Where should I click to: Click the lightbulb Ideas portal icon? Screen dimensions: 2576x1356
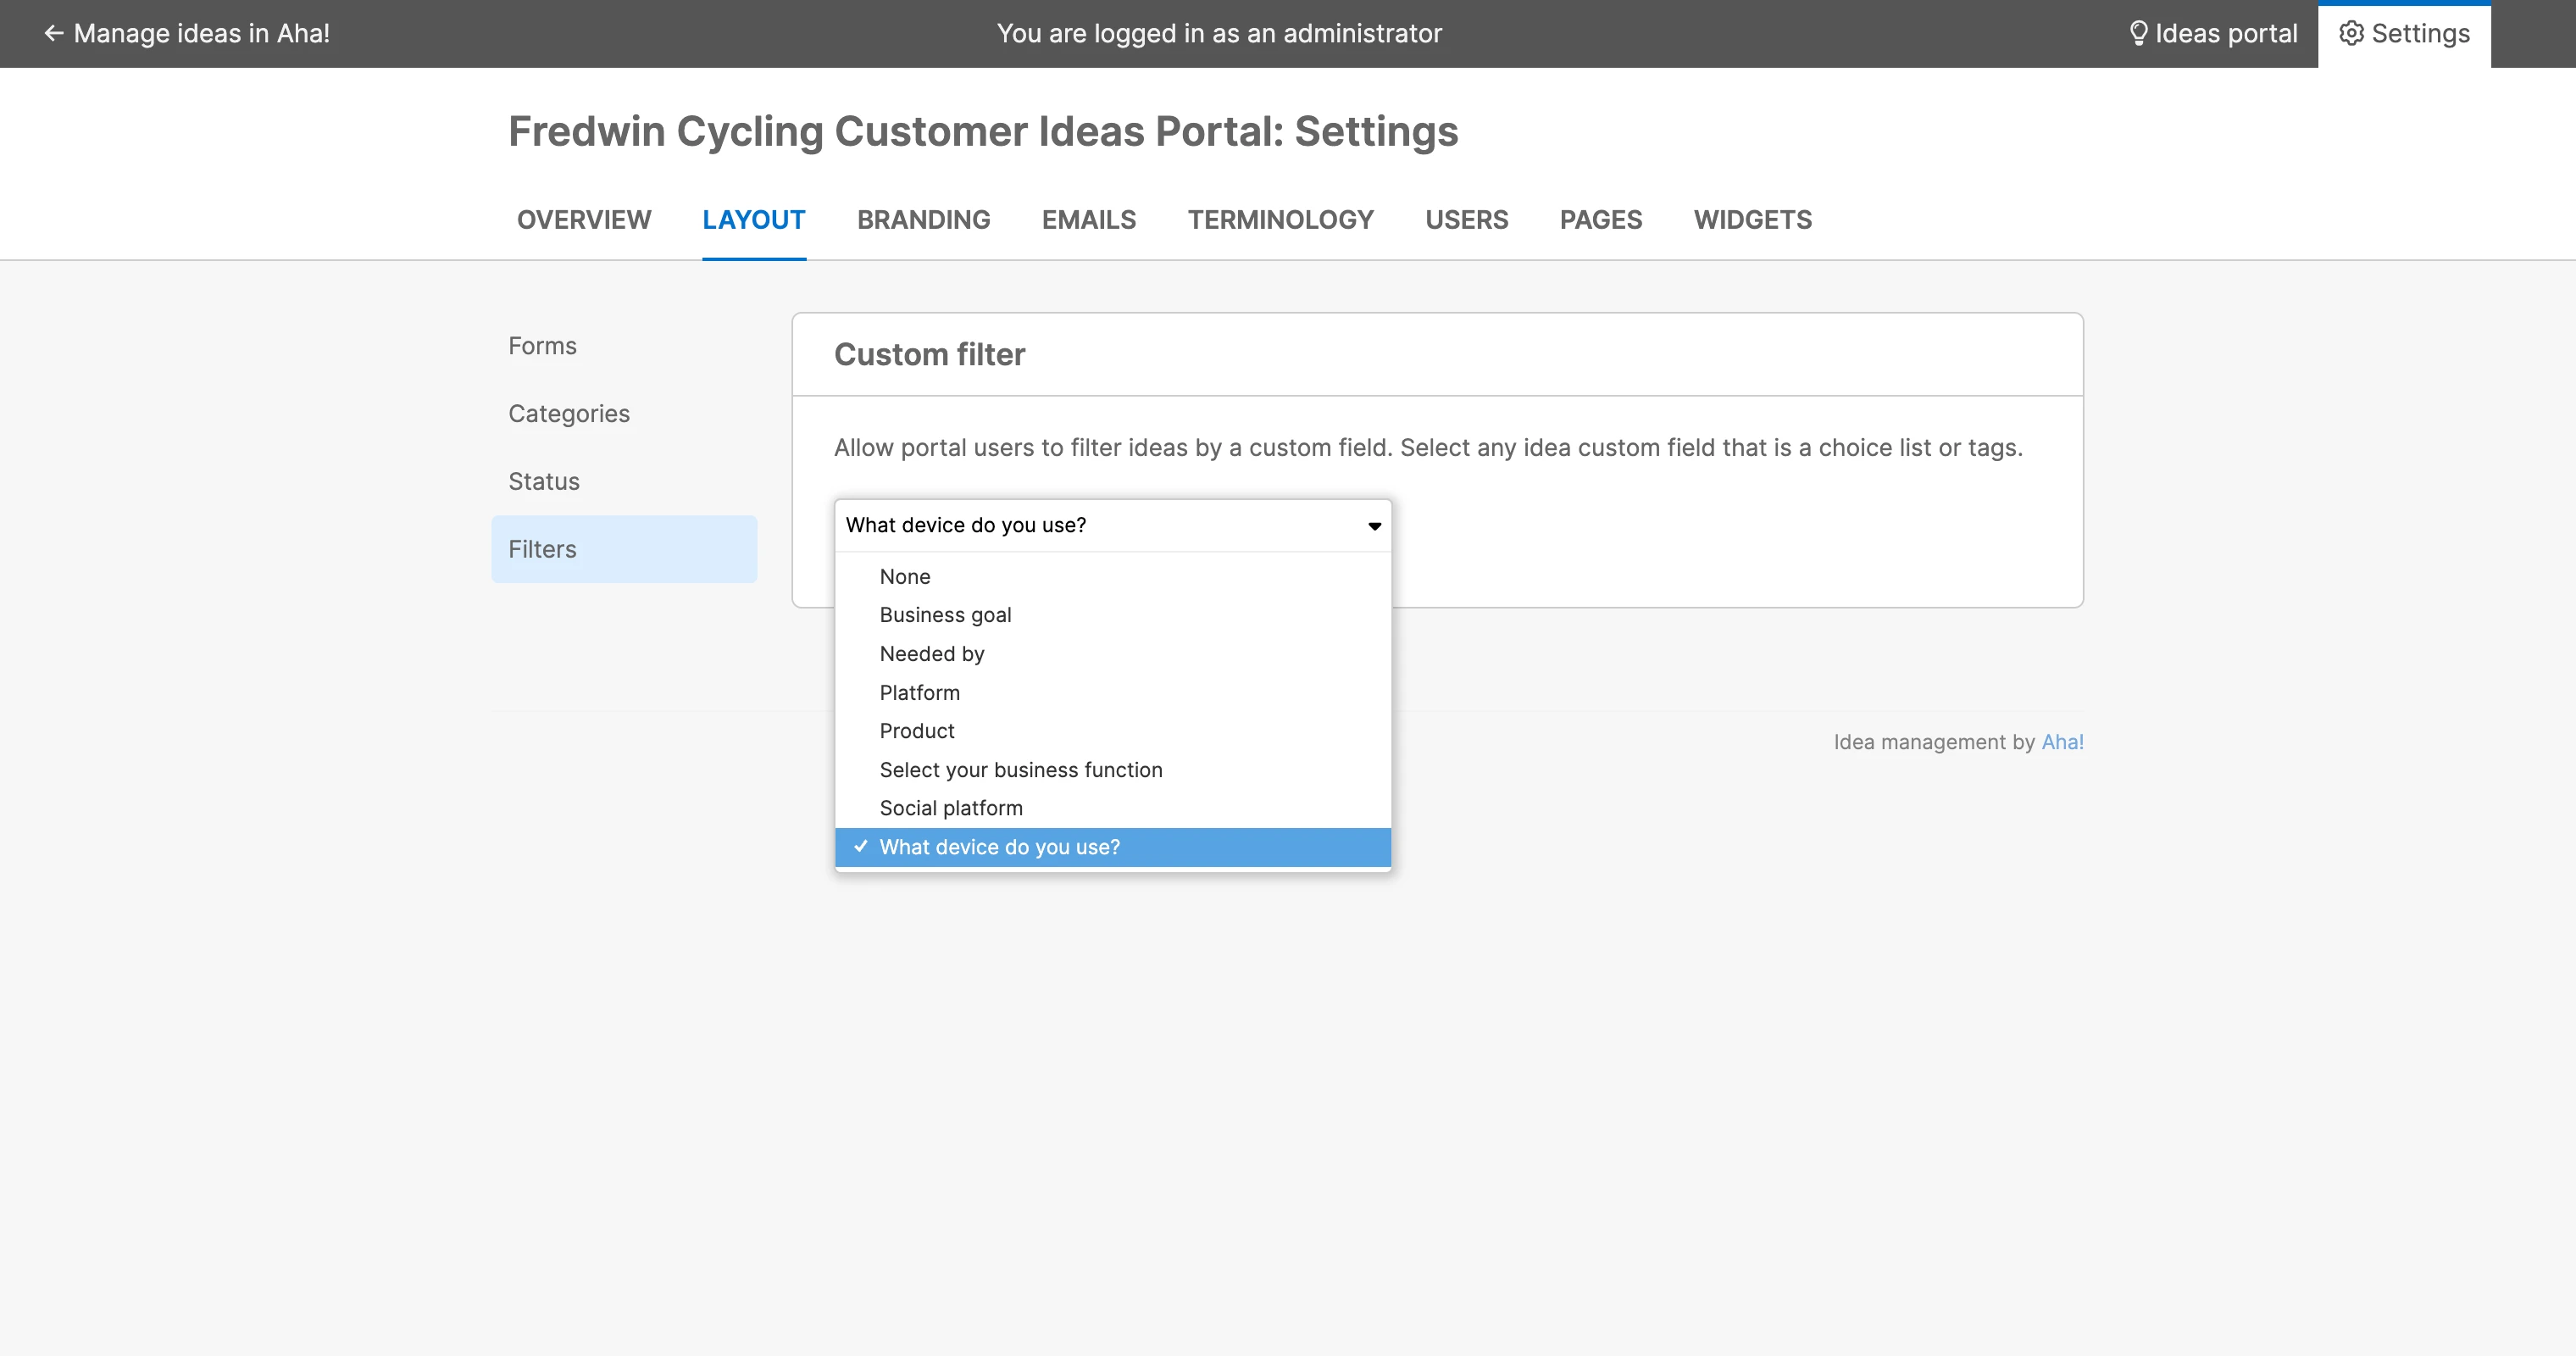(2138, 34)
